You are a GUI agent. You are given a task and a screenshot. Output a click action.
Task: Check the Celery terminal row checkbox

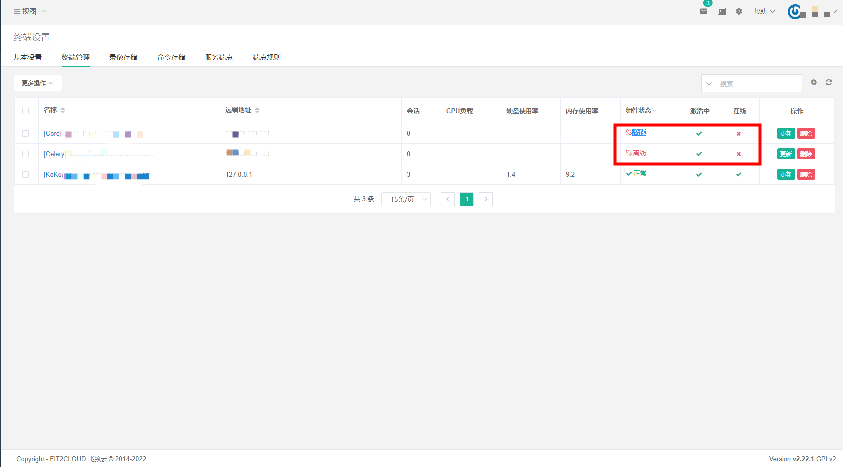[26, 154]
